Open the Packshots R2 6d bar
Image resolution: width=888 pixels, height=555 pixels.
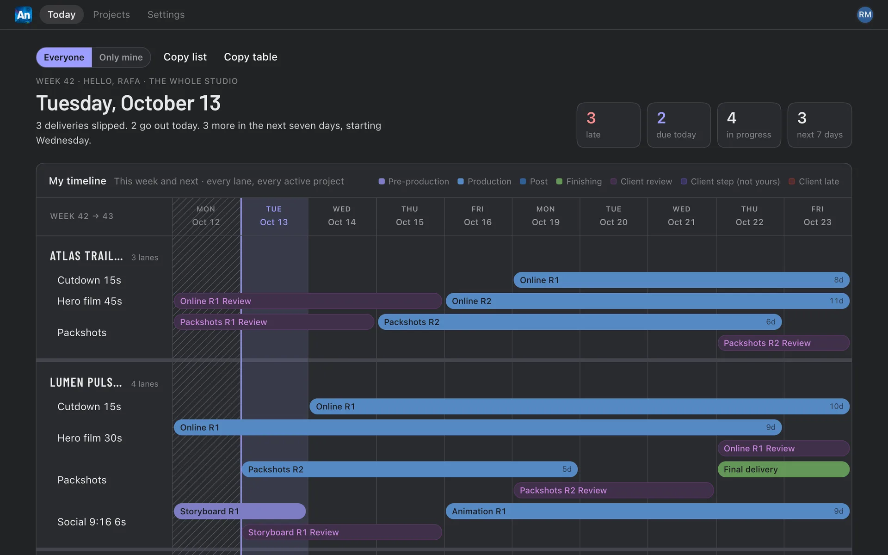pos(580,322)
